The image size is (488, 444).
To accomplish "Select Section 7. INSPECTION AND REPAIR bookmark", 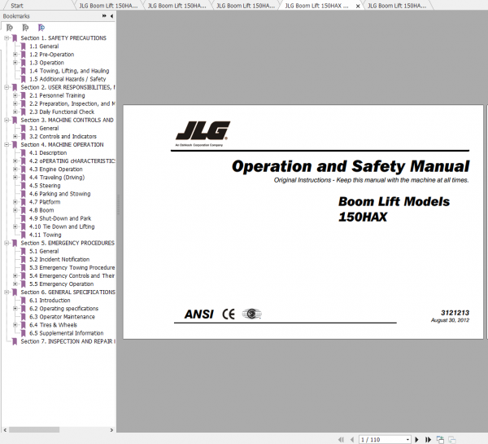I will tap(68, 341).
